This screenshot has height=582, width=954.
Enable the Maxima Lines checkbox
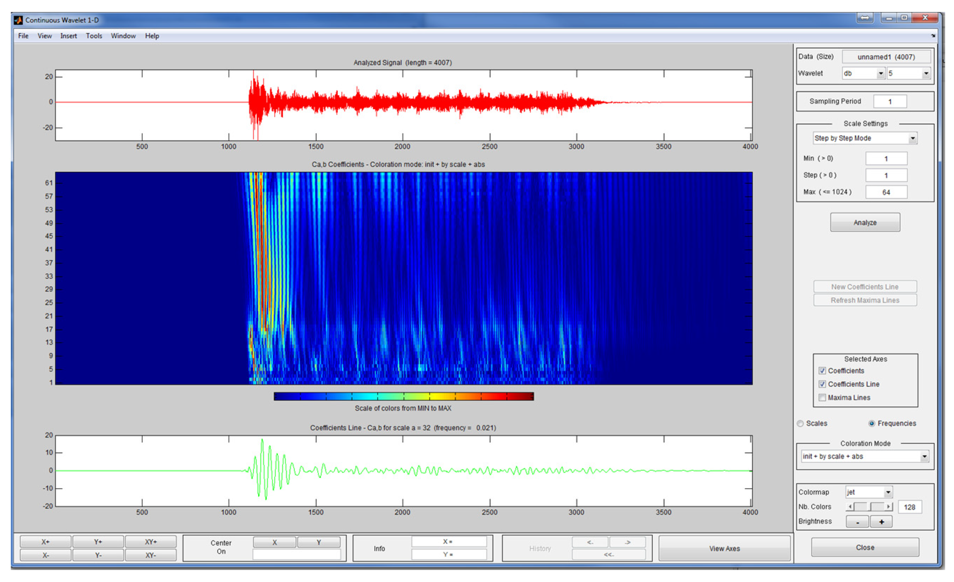point(822,398)
